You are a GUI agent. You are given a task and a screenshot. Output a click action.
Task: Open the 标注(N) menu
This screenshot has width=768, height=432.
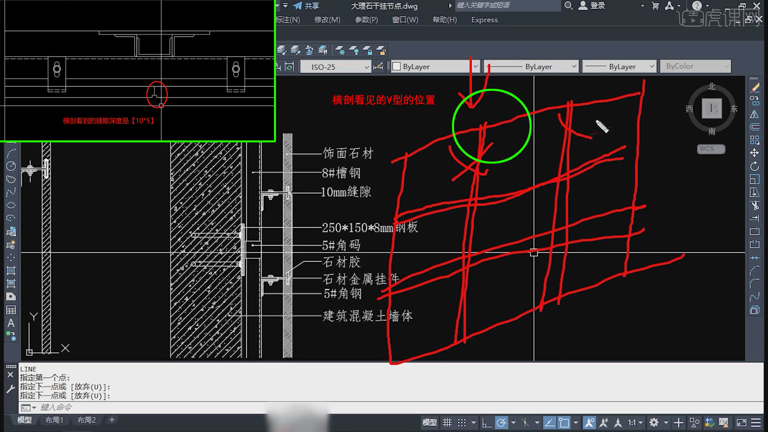[288, 20]
